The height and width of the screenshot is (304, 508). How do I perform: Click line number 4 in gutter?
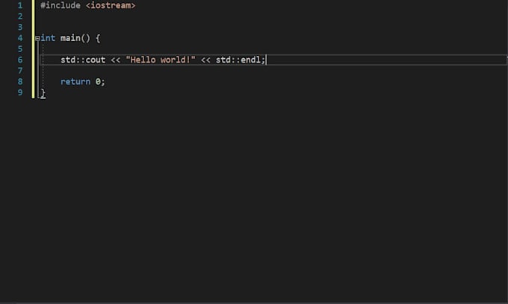click(x=19, y=38)
